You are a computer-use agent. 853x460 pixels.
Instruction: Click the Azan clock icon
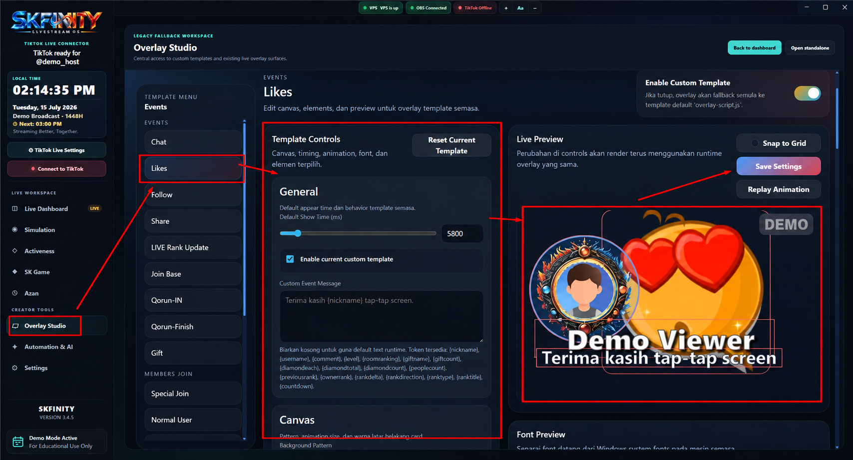pos(14,293)
